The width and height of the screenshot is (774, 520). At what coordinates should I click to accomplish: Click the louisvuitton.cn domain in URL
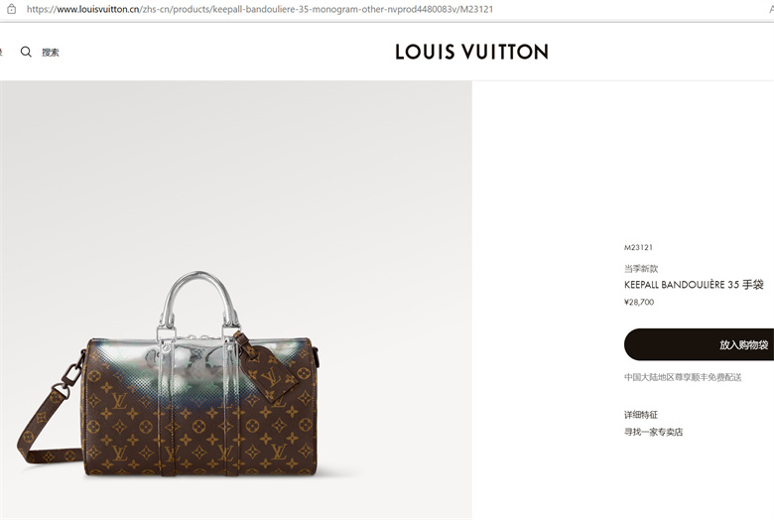[x=98, y=9]
